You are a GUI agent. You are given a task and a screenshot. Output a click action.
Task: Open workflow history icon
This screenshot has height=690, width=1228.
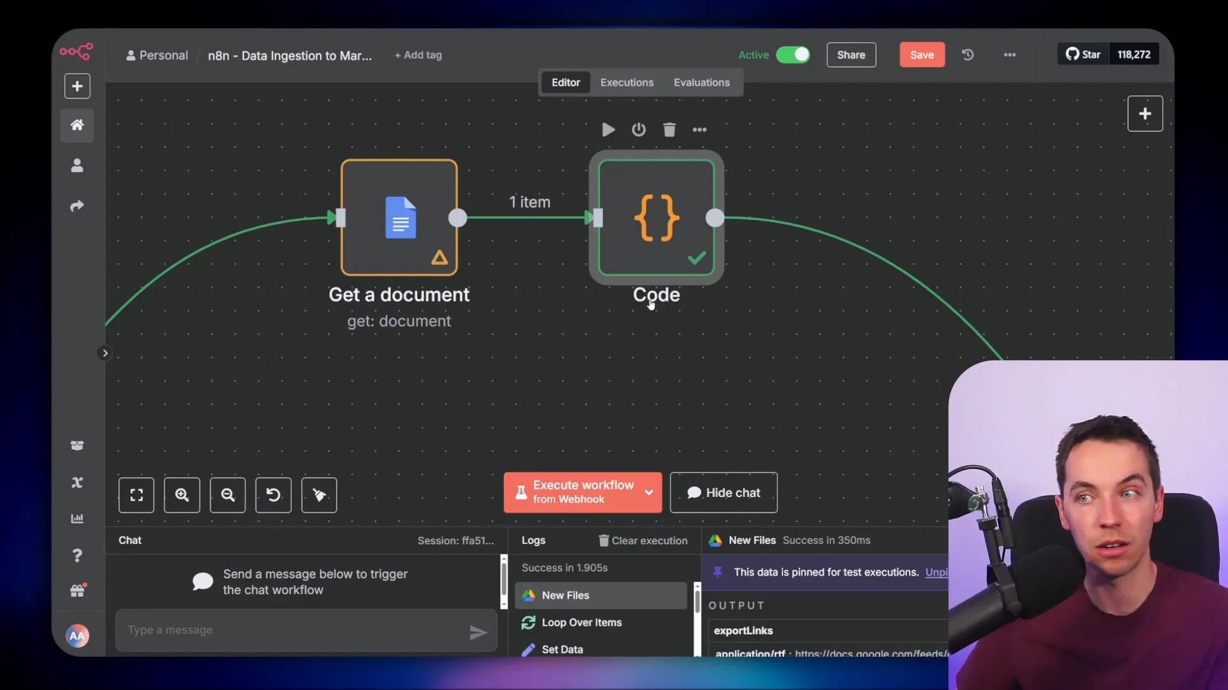(x=968, y=55)
